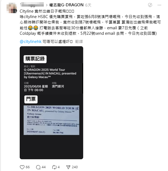Screen dimensions: 168x171
Task: Click the share count of 240
Action: [75, 167]
